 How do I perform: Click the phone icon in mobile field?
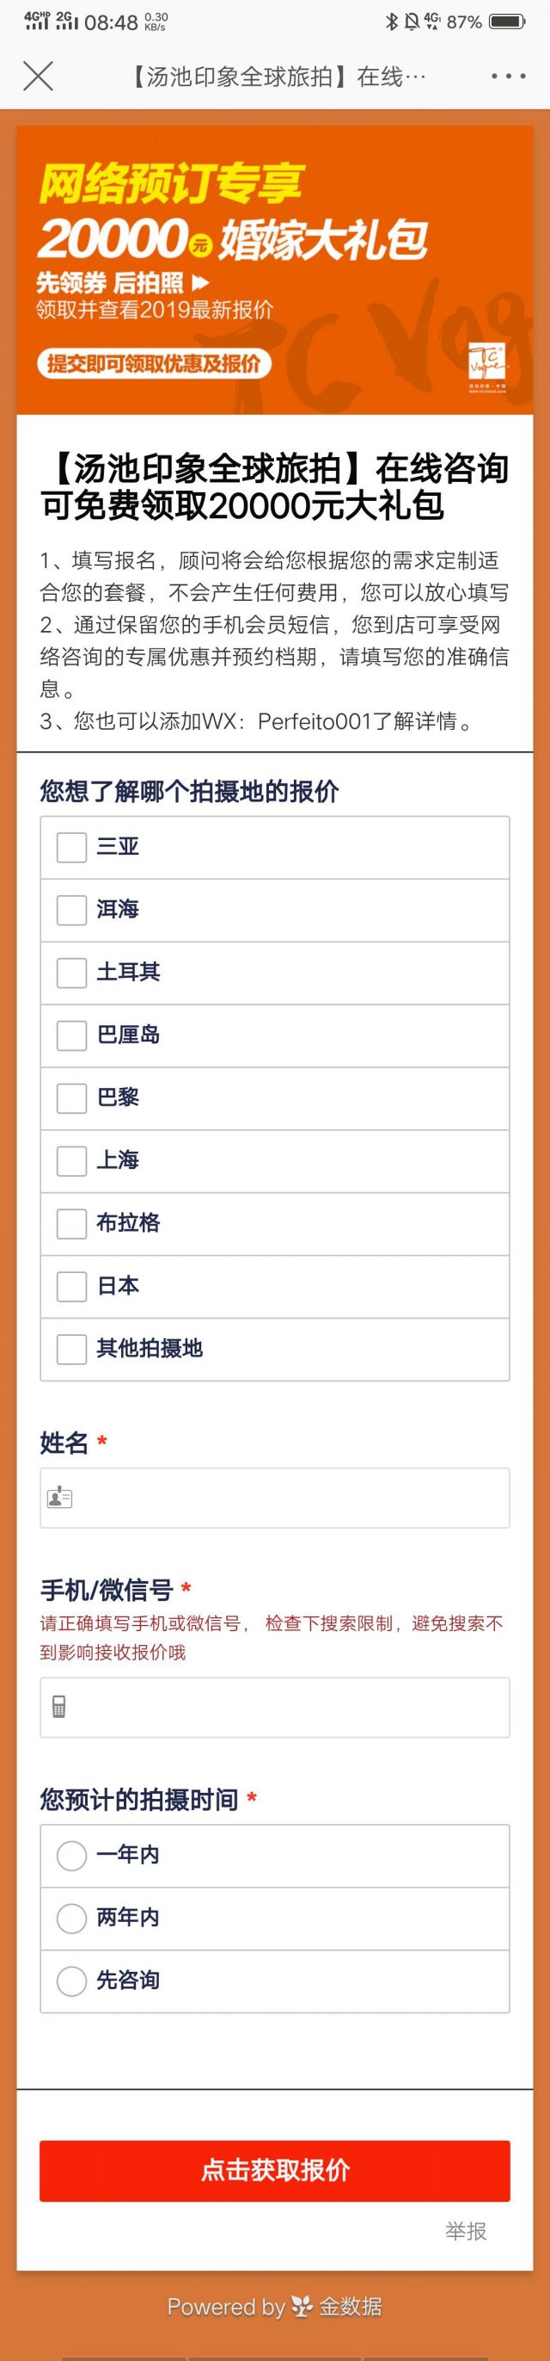pos(59,1707)
